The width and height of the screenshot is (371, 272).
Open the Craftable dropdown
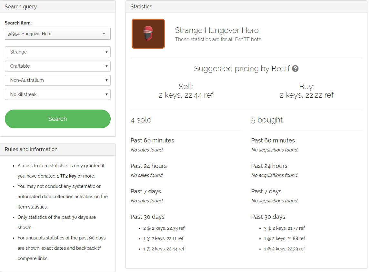pyautogui.click(x=58, y=66)
